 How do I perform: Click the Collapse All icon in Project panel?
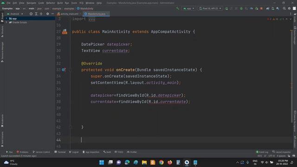41,14
